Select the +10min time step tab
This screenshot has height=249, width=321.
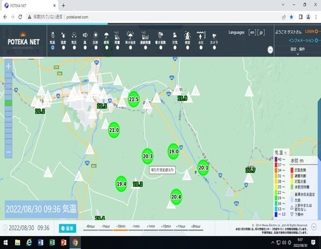[x=166, y=227]
